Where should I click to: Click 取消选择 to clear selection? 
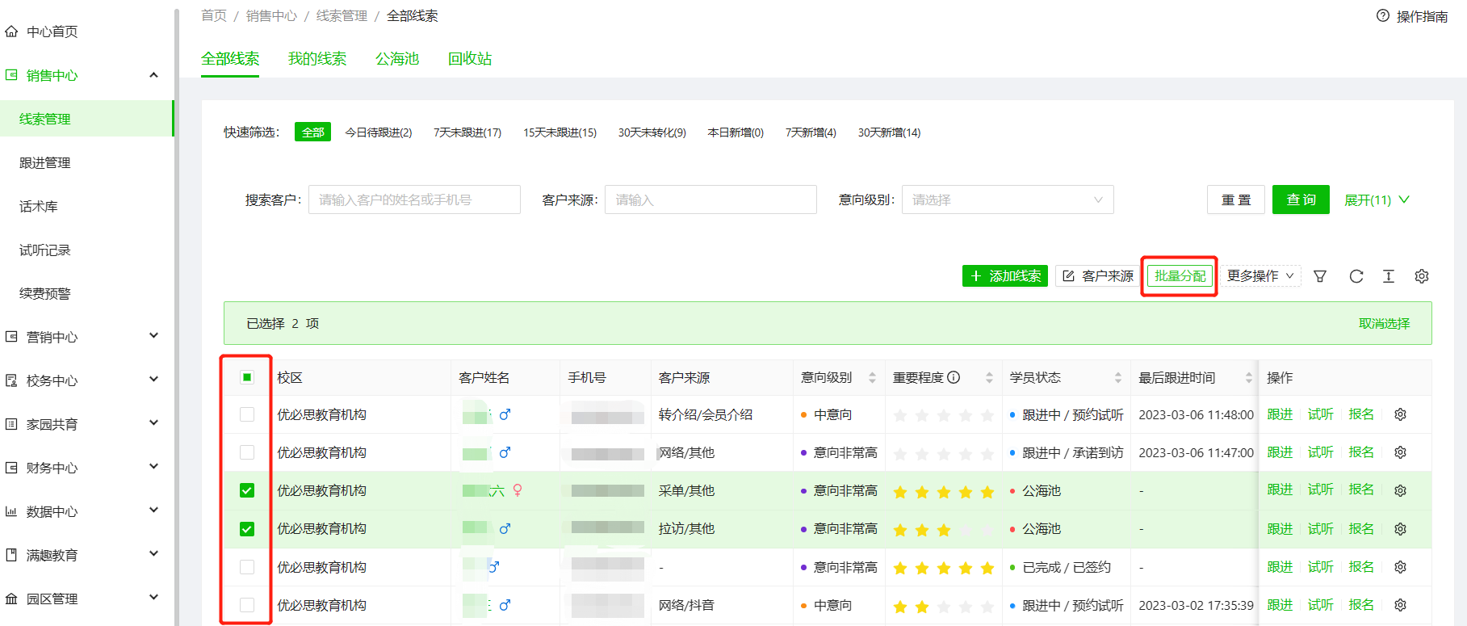(1384, 323)
